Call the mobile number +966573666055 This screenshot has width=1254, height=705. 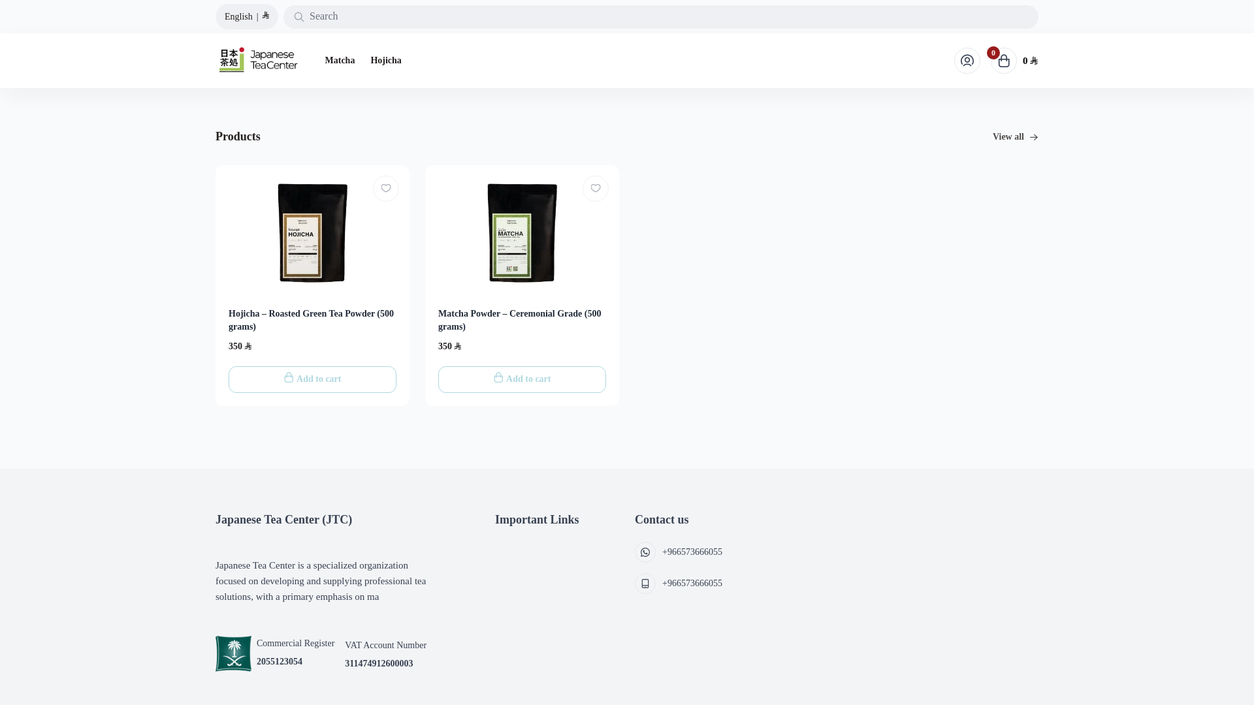(x=692, y=584)
